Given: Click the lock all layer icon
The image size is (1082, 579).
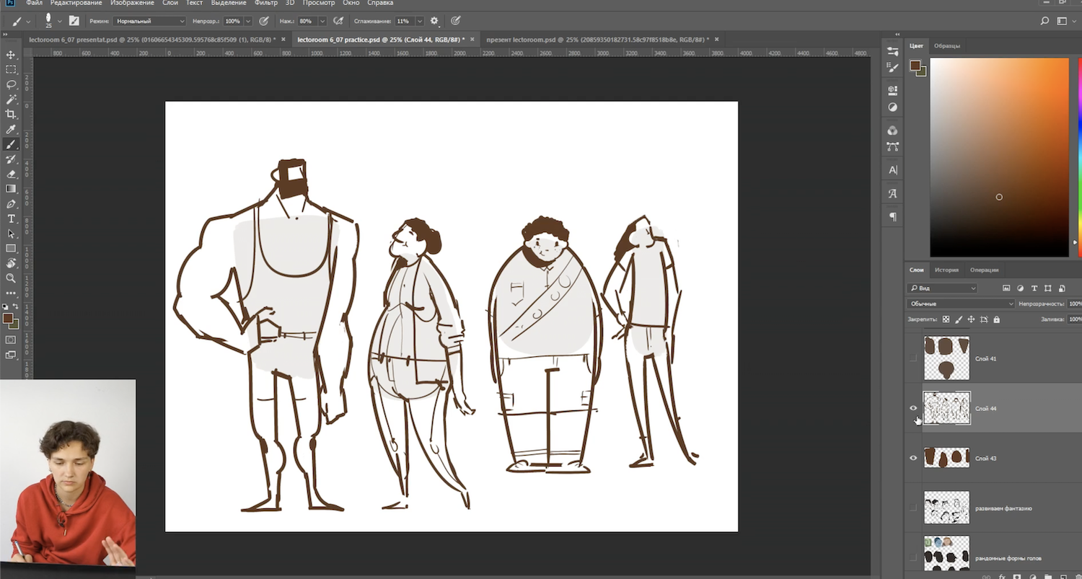Looking at the screenshot, I should point(997,319).
